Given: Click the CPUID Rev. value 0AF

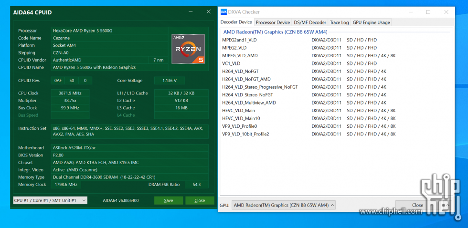Looking at the screenshot, I should (x=57, y=81).
